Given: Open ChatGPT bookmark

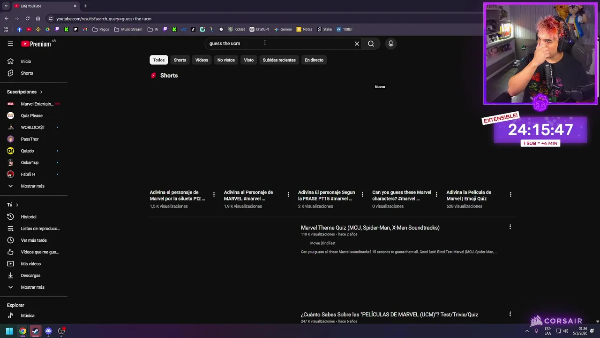Looking at the screenshot, I should pyautogui.click(x=259, y=29).
